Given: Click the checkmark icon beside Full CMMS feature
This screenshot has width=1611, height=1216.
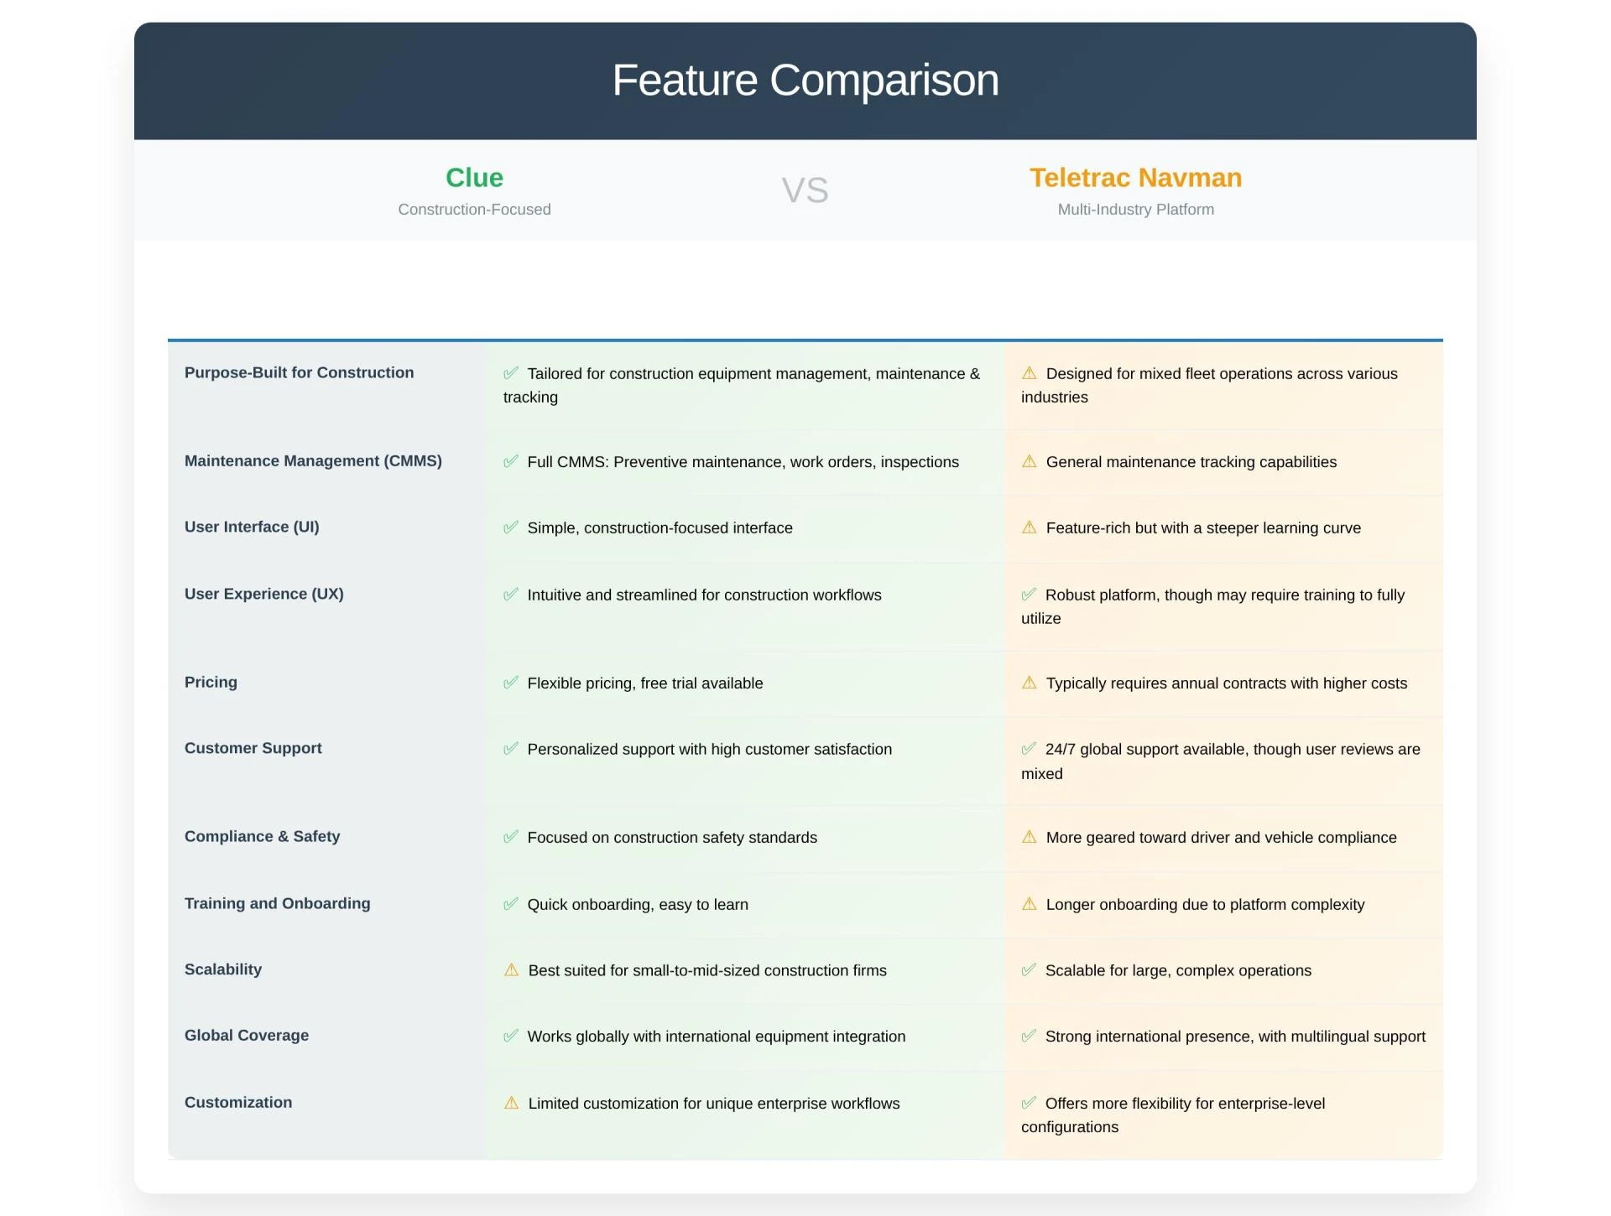Looking at the screenshot, I should point(511,461).
